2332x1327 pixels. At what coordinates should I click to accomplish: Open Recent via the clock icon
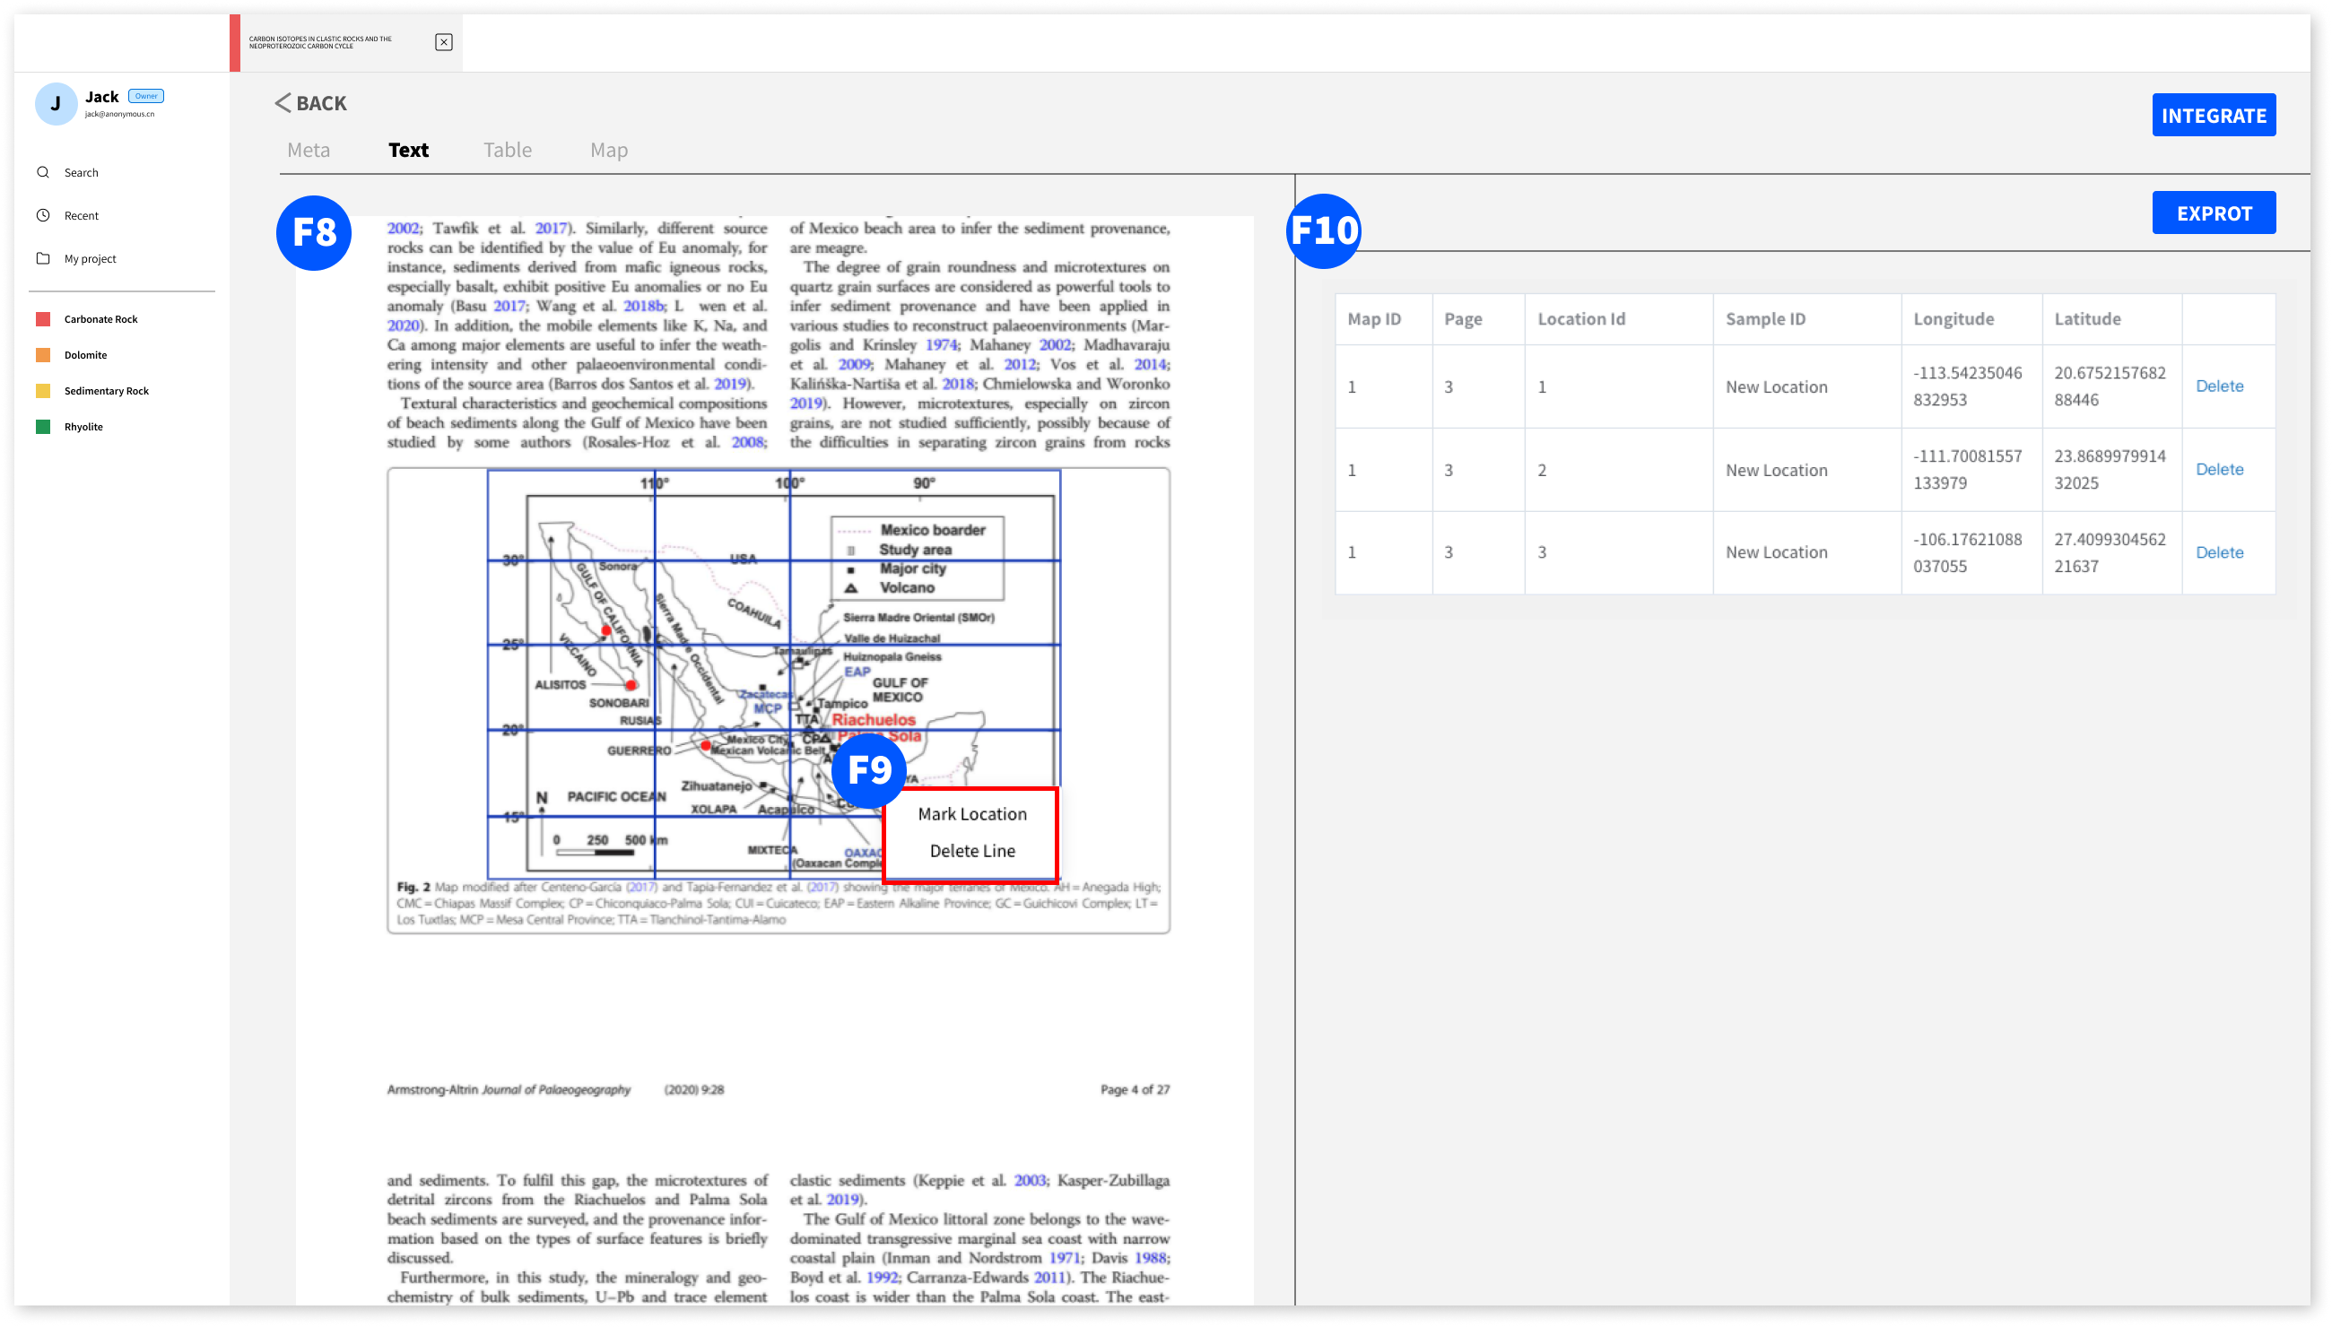pyautogui.click(x=43, y=215)
